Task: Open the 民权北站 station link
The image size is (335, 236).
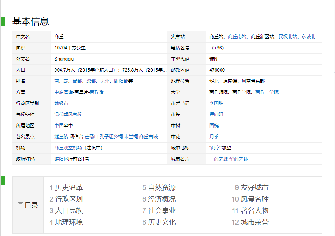Action: pyautogui.click(x=288, y=37)
